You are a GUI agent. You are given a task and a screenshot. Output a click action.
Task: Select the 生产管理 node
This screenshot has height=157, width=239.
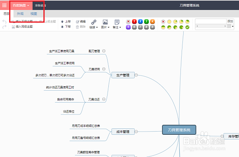click(x=123, y=75)
